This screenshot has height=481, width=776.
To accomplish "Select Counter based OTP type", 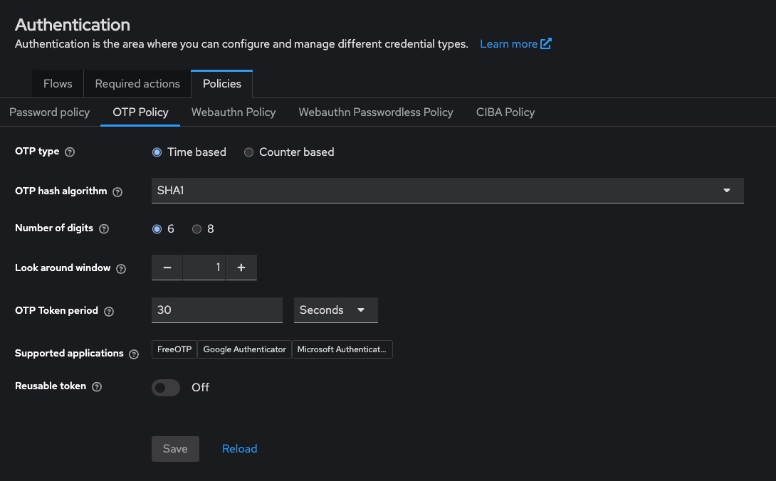I will point(248,152).
